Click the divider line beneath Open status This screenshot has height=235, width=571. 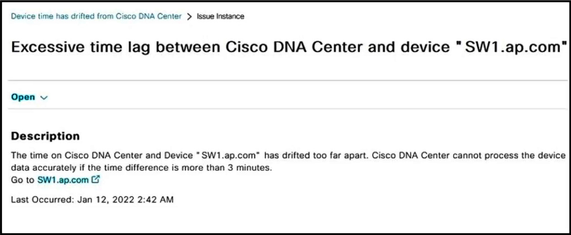coord(285,109)
